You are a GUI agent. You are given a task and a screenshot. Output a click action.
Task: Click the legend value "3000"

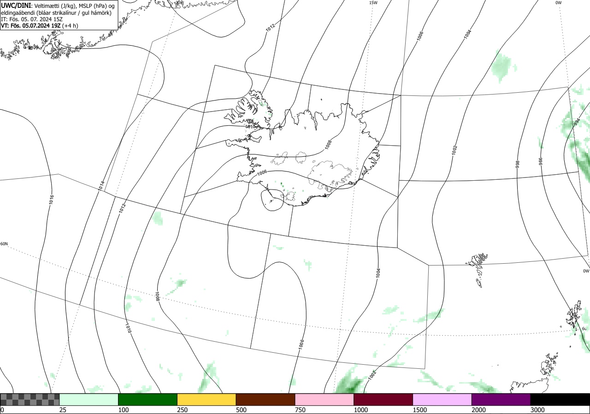point(537,410)
